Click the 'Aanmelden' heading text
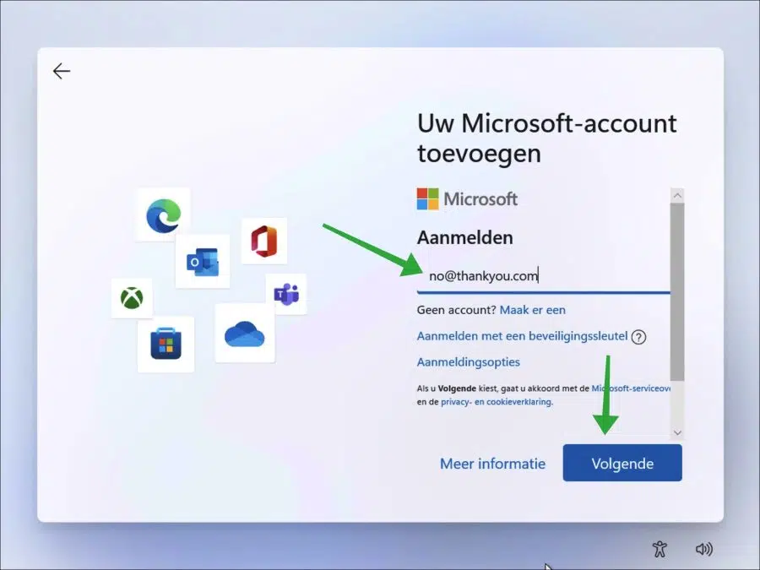Viewport: 760px width, 570px height. point(464,238)
